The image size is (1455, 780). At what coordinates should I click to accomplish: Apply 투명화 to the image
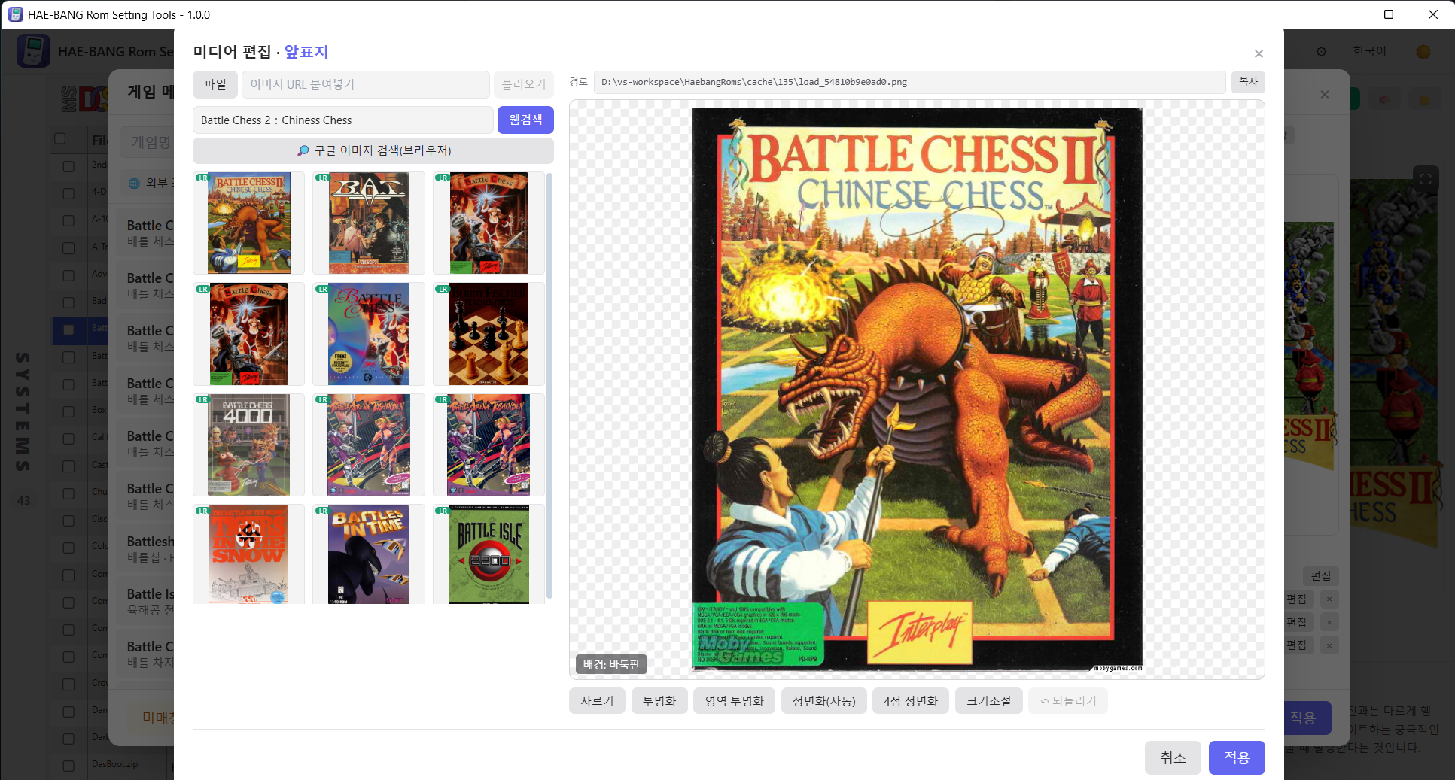[x=659, y=701]
